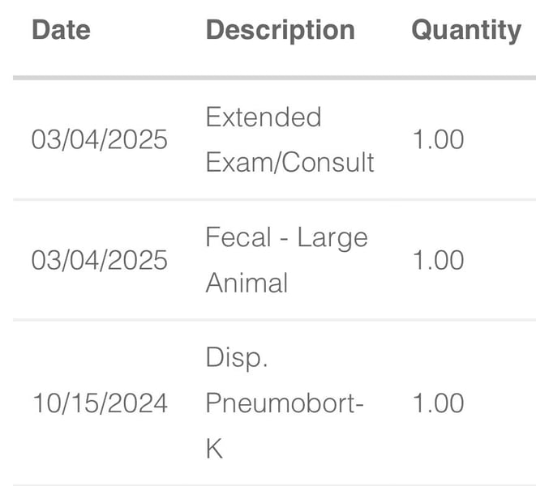Click the 10/15/2024 date cell

point(99,403)
